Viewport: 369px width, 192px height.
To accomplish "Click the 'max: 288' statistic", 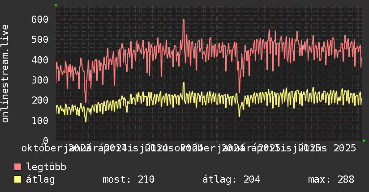I will coord(331,179).
